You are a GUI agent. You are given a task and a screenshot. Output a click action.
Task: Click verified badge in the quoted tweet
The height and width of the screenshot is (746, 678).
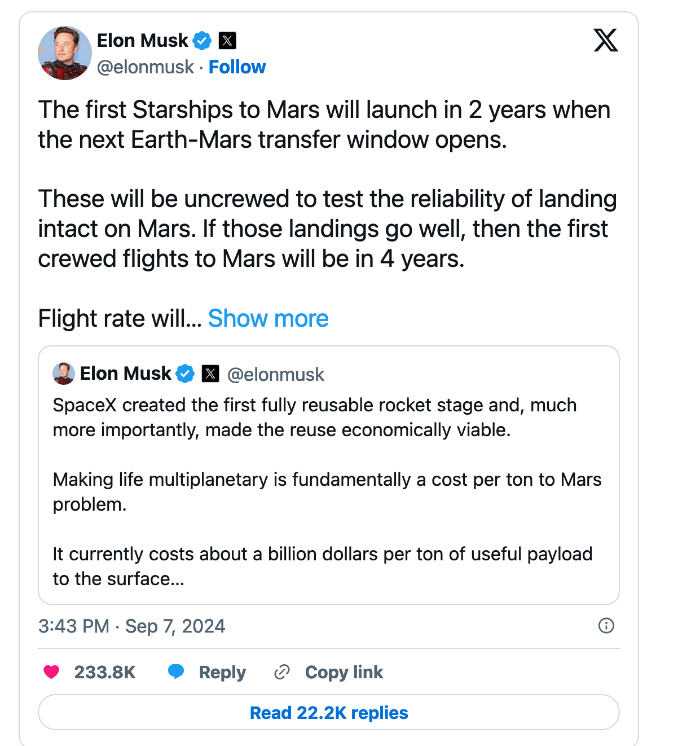tap(185, 374)
